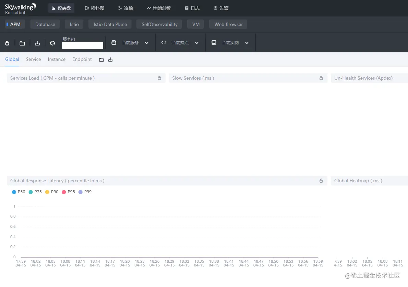
Task: Switch to the Service tab
Action: pyautogui.click(x=33, y=59)
